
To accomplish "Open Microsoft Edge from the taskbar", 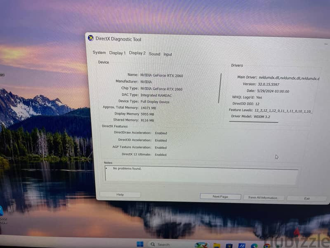I will tap(255, 246).
